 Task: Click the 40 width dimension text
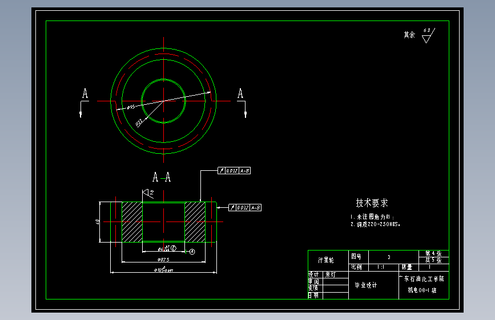tap(98, 221)
